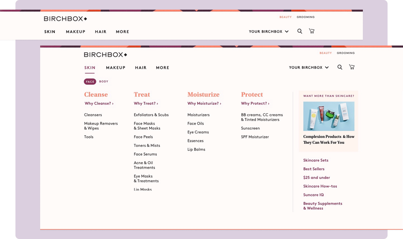Go to Face Serums
This screenshot has width=403, height=239.
coord(145,154)
